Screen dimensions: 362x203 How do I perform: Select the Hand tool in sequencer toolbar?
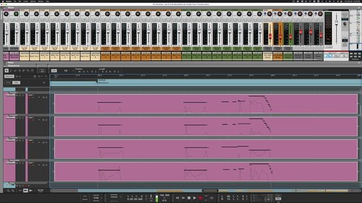pyautogui.click(x=32, y=70)
